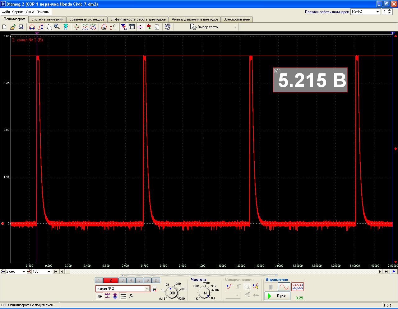Switch to the Электропитание tab
398x309 pixels.
(x=237, y=19)
